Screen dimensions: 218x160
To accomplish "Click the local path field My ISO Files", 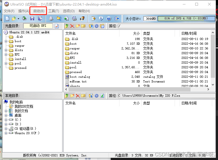I will [167, 96].
